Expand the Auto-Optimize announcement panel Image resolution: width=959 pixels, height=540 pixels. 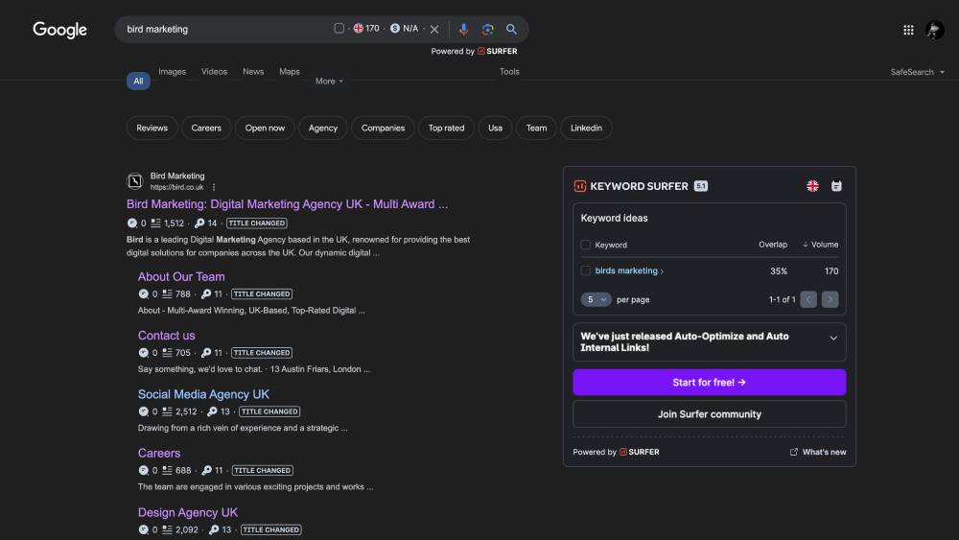click(832, 338)
